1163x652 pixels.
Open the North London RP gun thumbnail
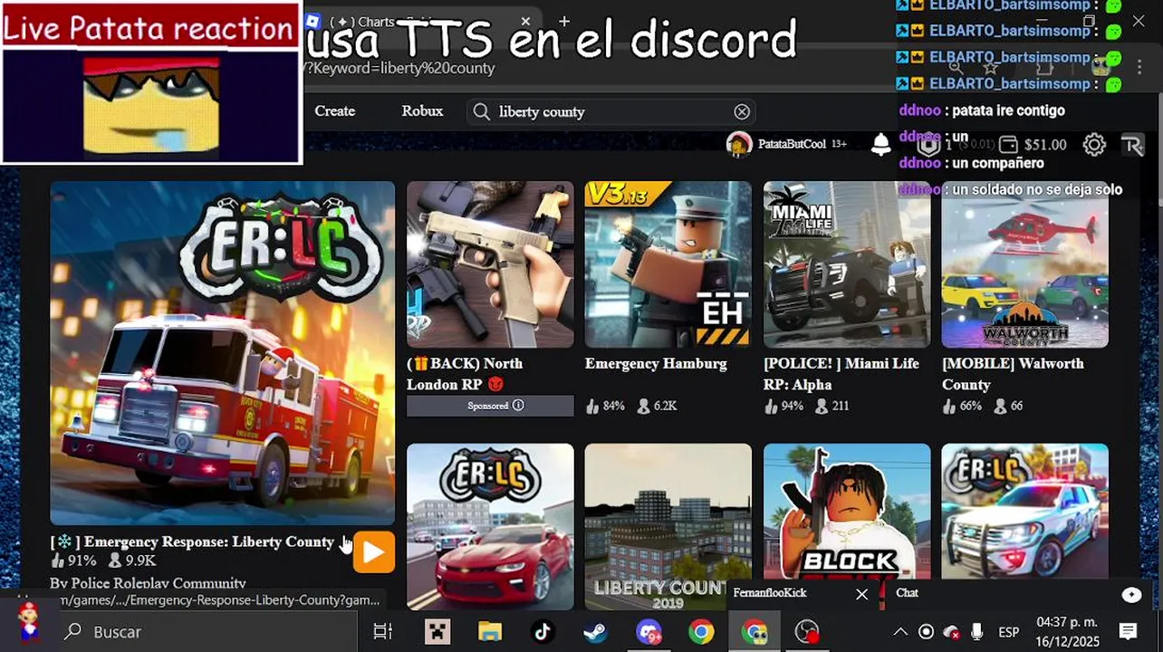pos(490,264)
